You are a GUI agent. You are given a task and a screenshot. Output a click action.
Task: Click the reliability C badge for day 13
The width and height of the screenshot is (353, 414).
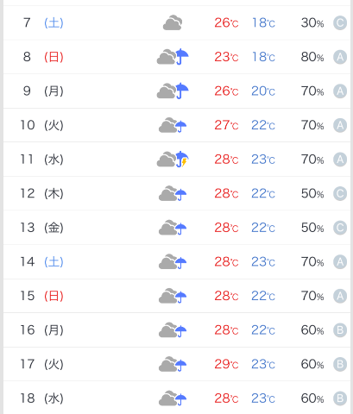[340, 228]
